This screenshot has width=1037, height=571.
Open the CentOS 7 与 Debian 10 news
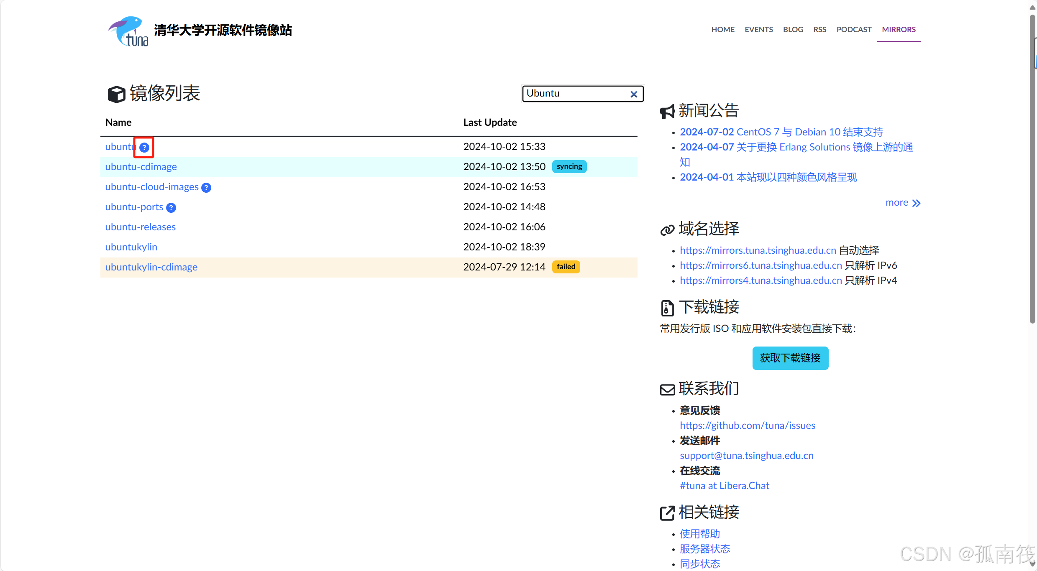point(781,132)
